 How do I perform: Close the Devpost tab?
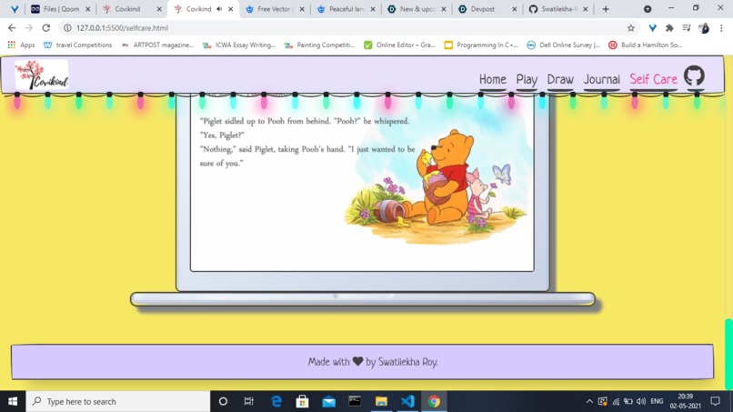point(514,9)
